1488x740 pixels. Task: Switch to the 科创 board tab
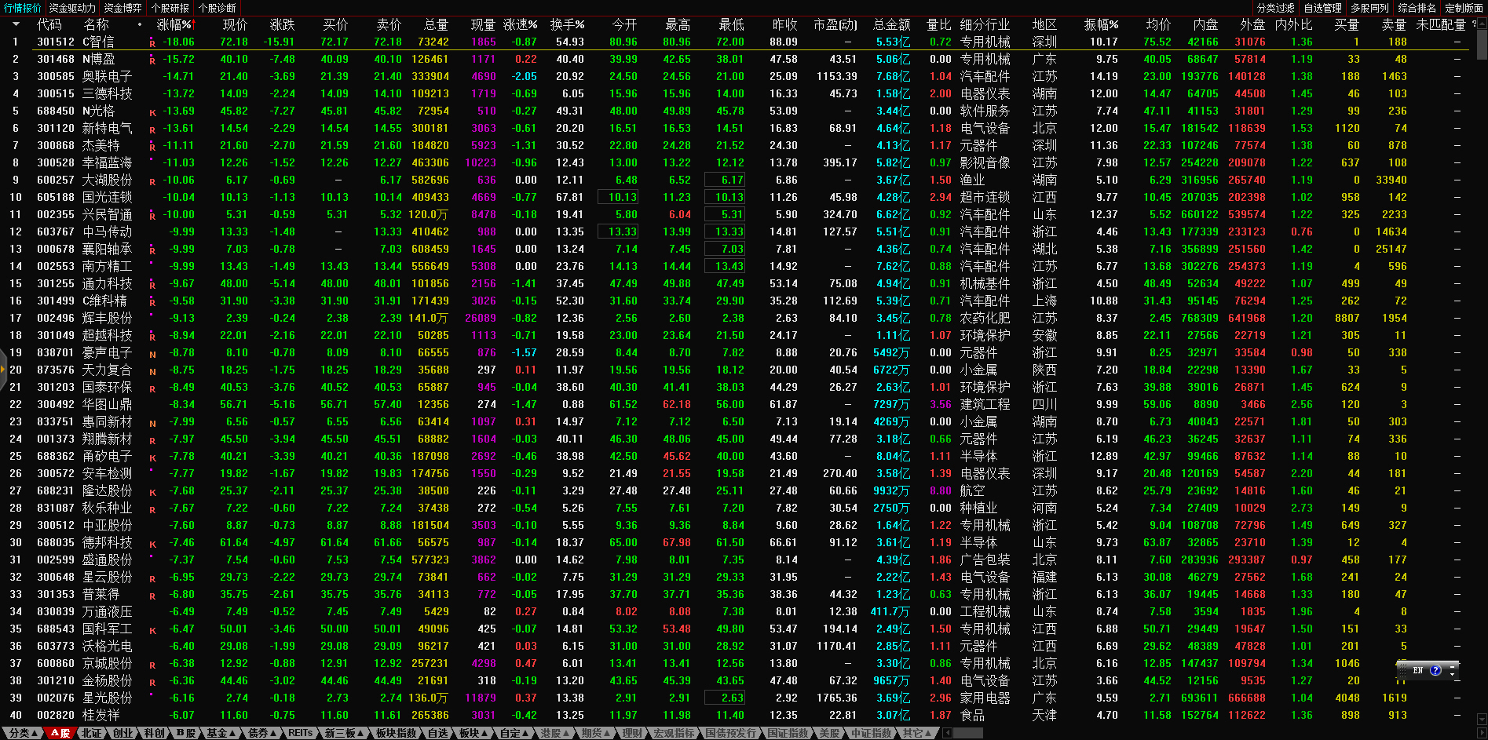point(154,733)
